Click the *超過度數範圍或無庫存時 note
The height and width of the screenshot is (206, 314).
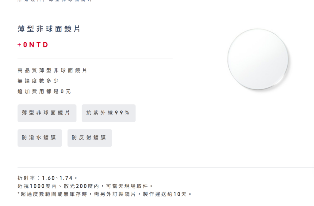point(52,194)
